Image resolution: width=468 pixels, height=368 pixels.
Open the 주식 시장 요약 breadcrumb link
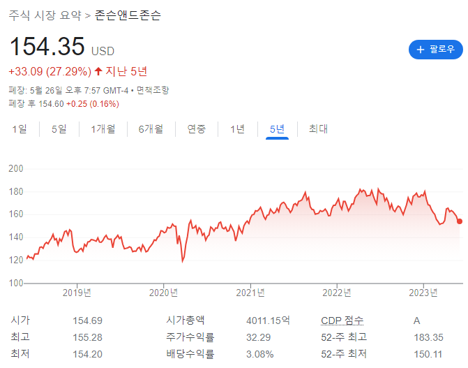pos(45,15)
